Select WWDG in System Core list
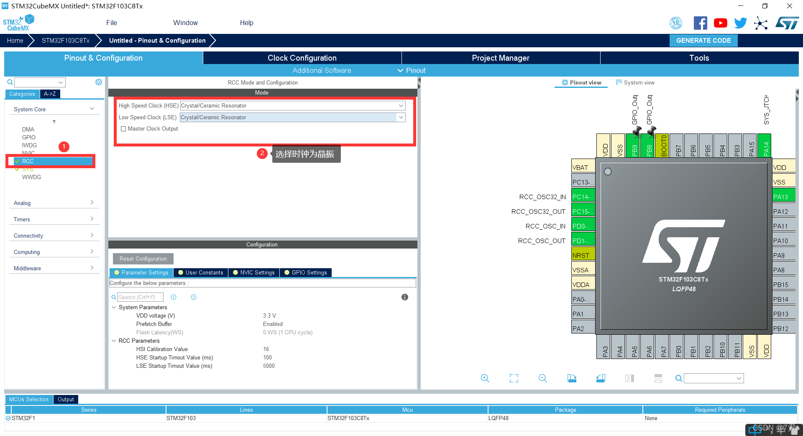The width and height of the screenshot is (803, 436). (31, 177)
